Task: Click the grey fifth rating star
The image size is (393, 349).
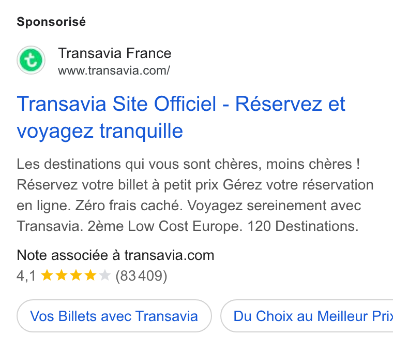Action: [x=105, y=275]
